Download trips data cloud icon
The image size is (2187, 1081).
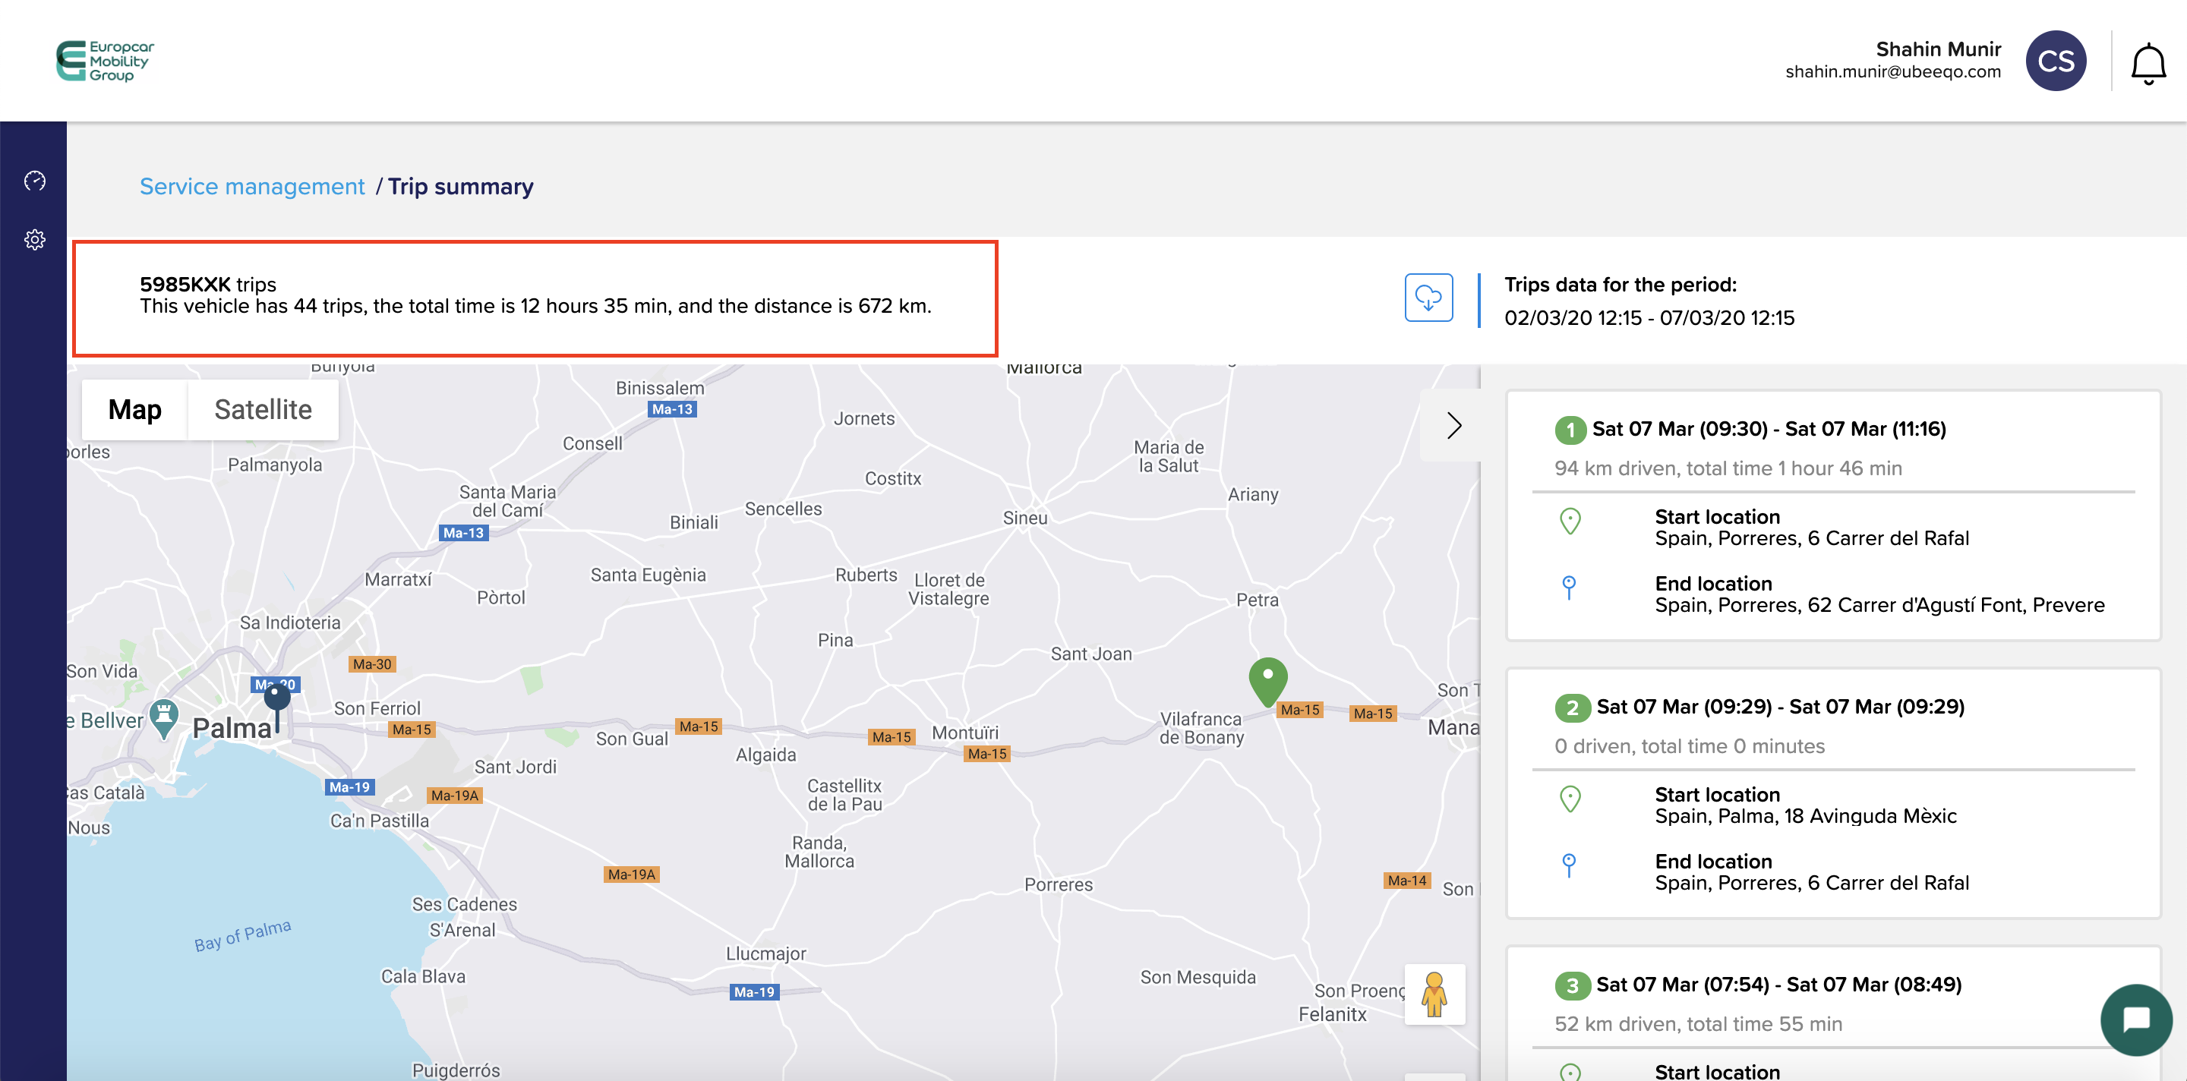pos(1428,298)
